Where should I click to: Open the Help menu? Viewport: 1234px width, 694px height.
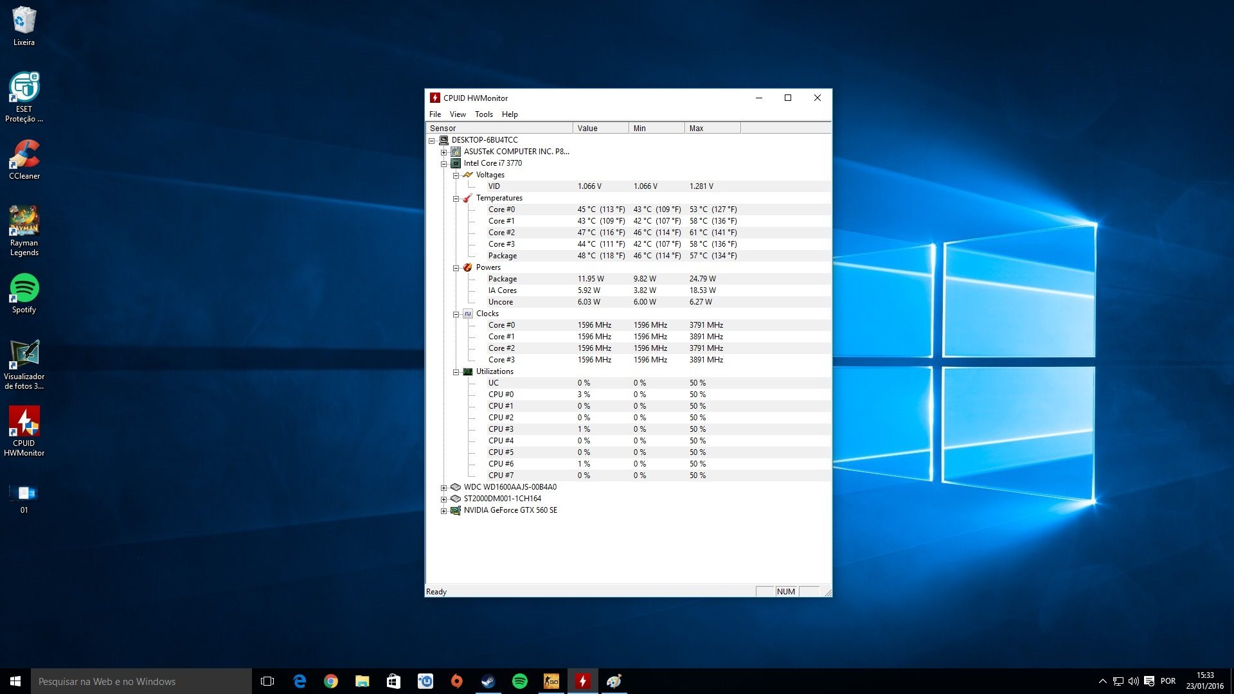(x=510, y=114)
